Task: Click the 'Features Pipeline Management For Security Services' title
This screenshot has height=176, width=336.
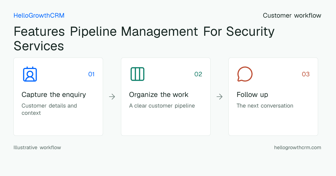Action: pyautogui.click(x=144, y=39)
